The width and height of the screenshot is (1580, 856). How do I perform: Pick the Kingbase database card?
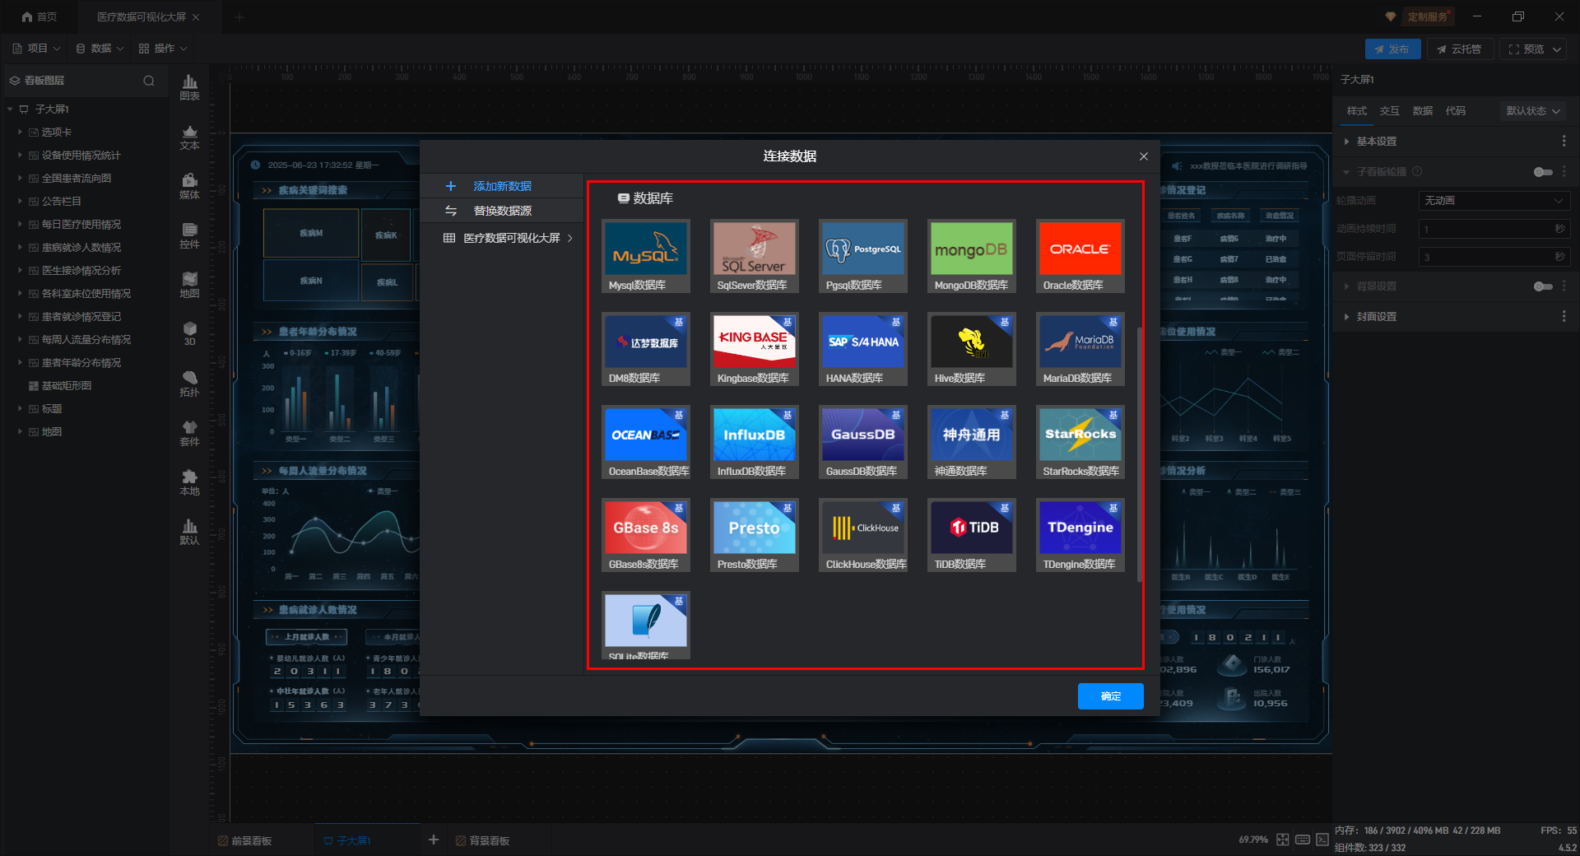pos(755,349)
